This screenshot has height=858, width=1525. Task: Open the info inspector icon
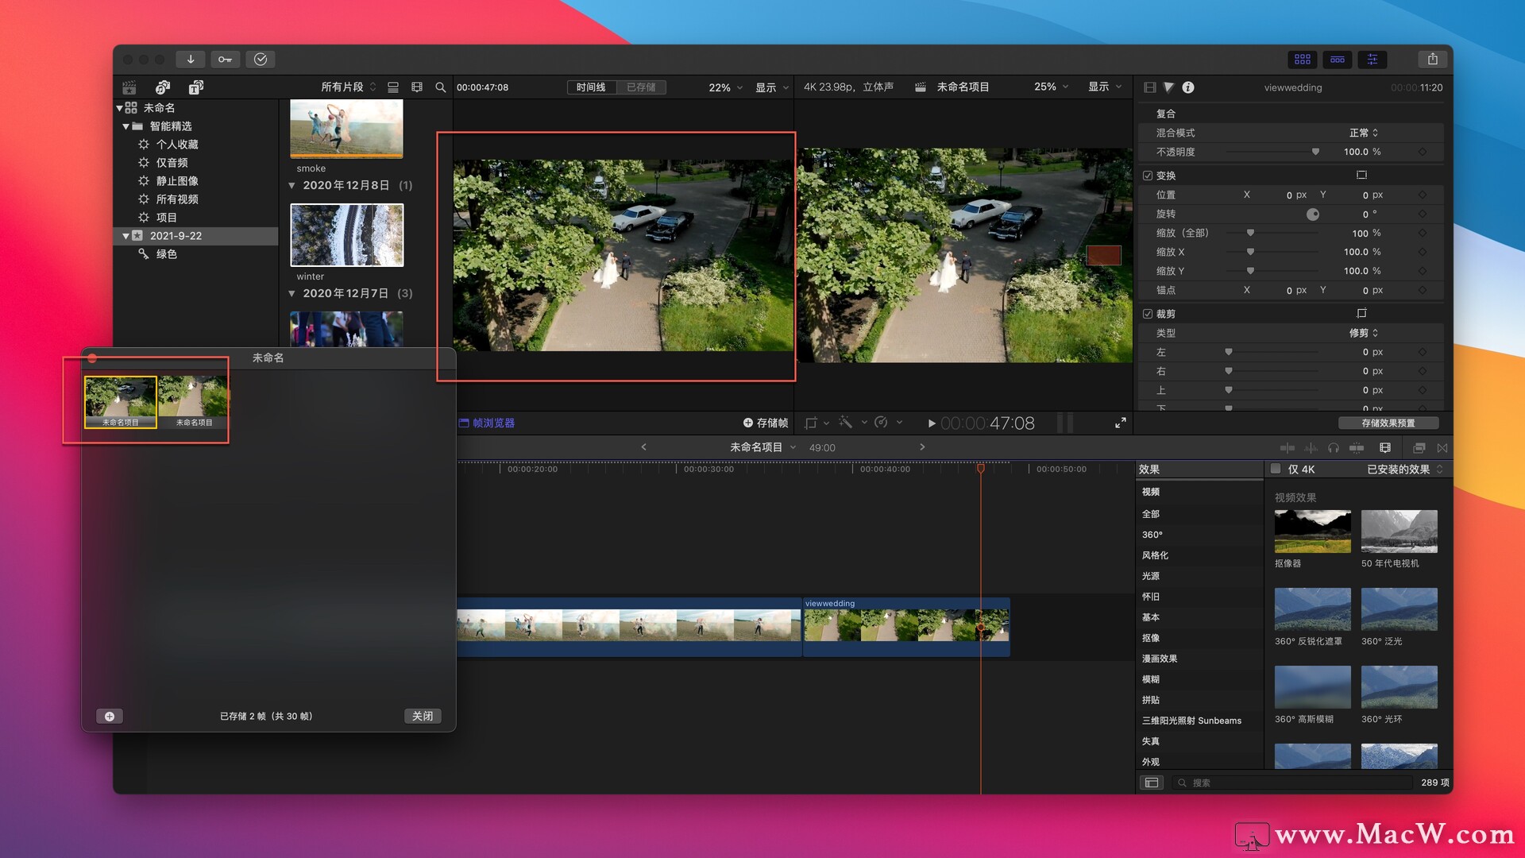pyautogui.click(x=1188, y=87)
